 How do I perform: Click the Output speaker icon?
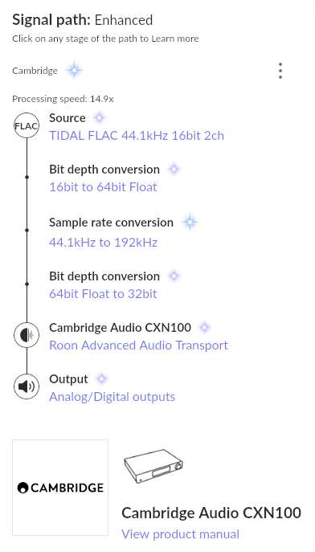(x=27, y=386)
